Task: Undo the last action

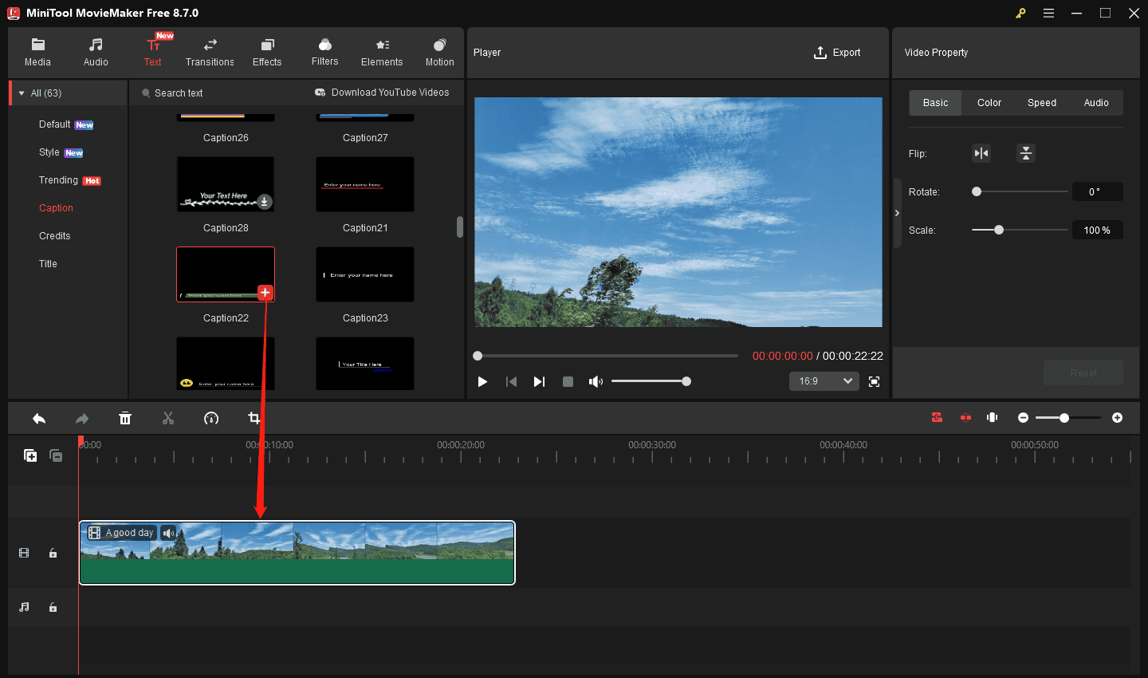Action: tap(39, 418)
